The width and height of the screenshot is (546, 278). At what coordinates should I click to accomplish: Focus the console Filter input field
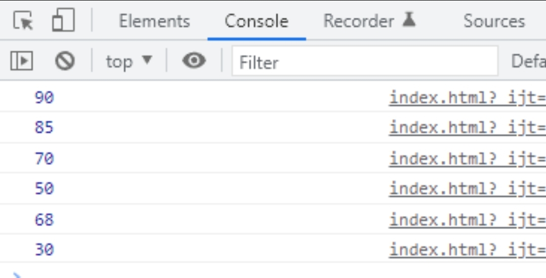point(365,61)
